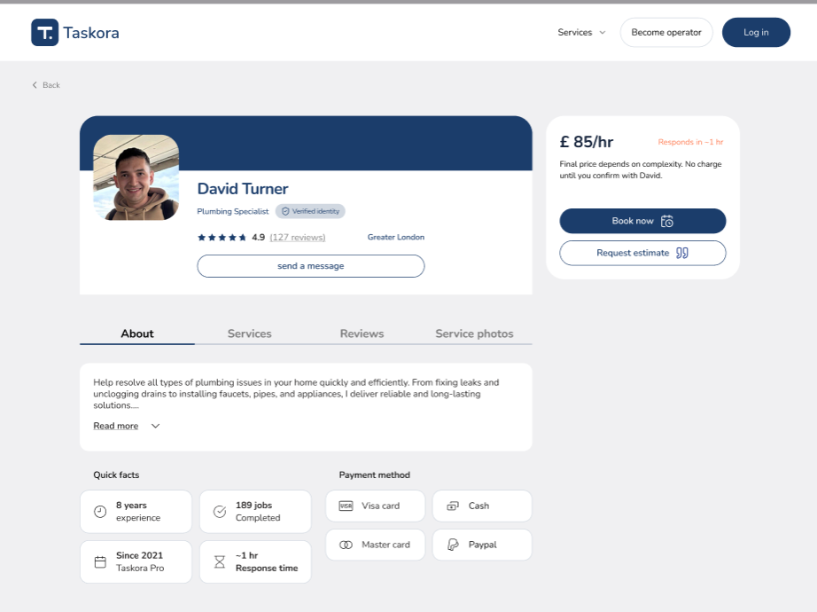Image resolution: width=817 pixels, height=612 pixels.
Task: Click the Quick facts heading
Action: (x=116, y=475)
